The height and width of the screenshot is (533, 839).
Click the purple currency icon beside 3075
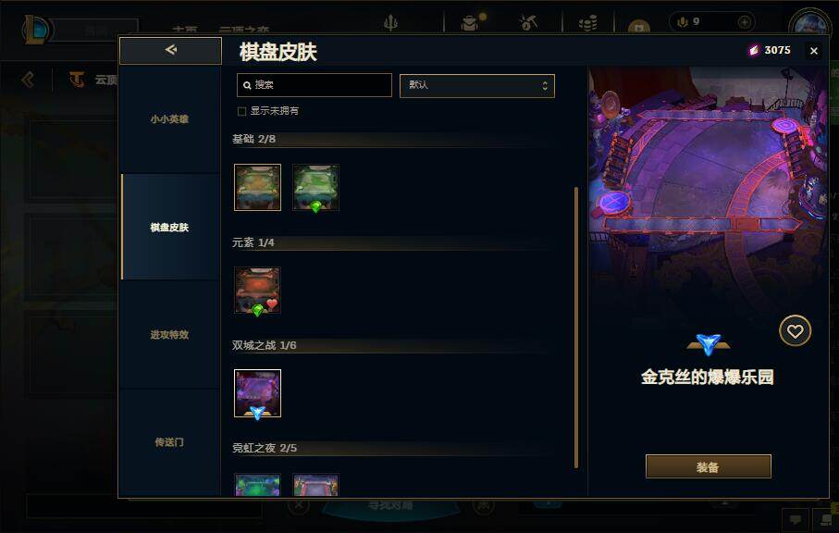[x=753, y=50]
